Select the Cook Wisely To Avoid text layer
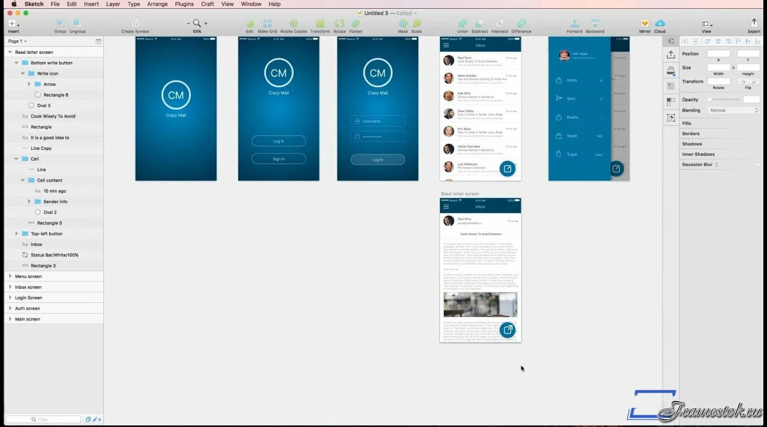 pyautogui.click(x=53, y=116)
